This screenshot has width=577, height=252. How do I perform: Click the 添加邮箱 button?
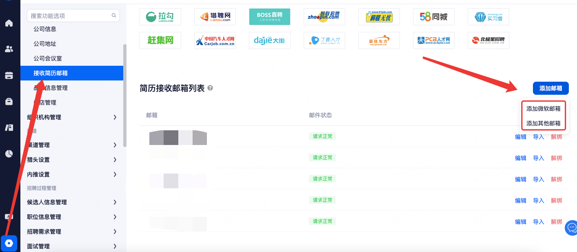[550, 88]
